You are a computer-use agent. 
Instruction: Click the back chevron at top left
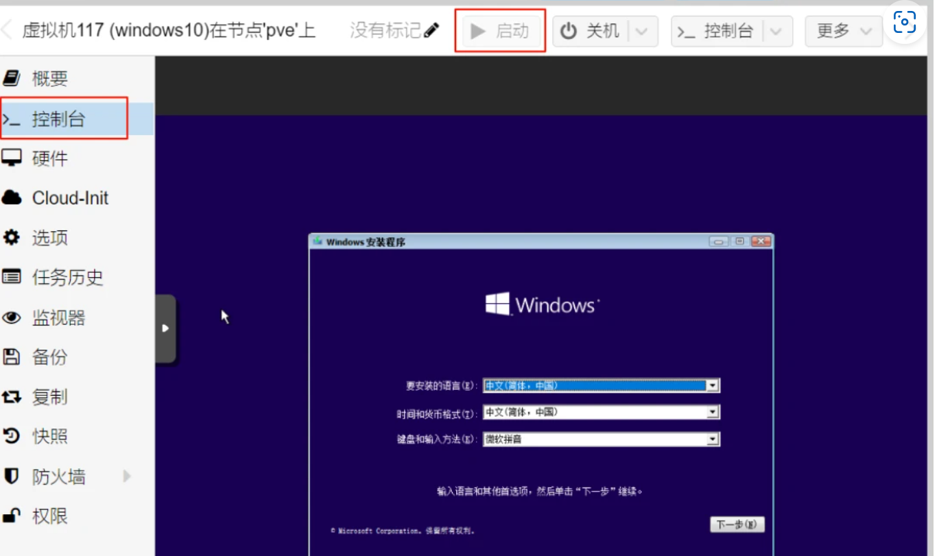pyautogui.click(x=7, y=30)
